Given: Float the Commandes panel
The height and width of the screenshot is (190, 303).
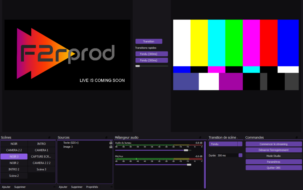Looking at the screenshot, I should point(296,137).
